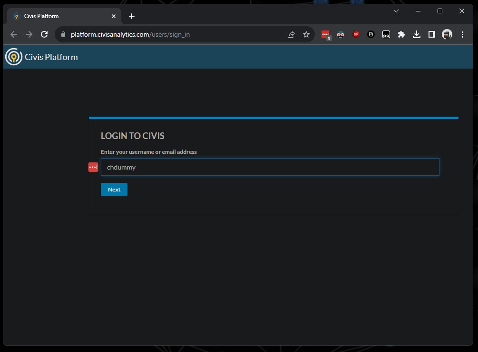Image resolution: width=478 pixels, height=352 pixels.
Task: Reload the current page
Action: pos(44,34)
